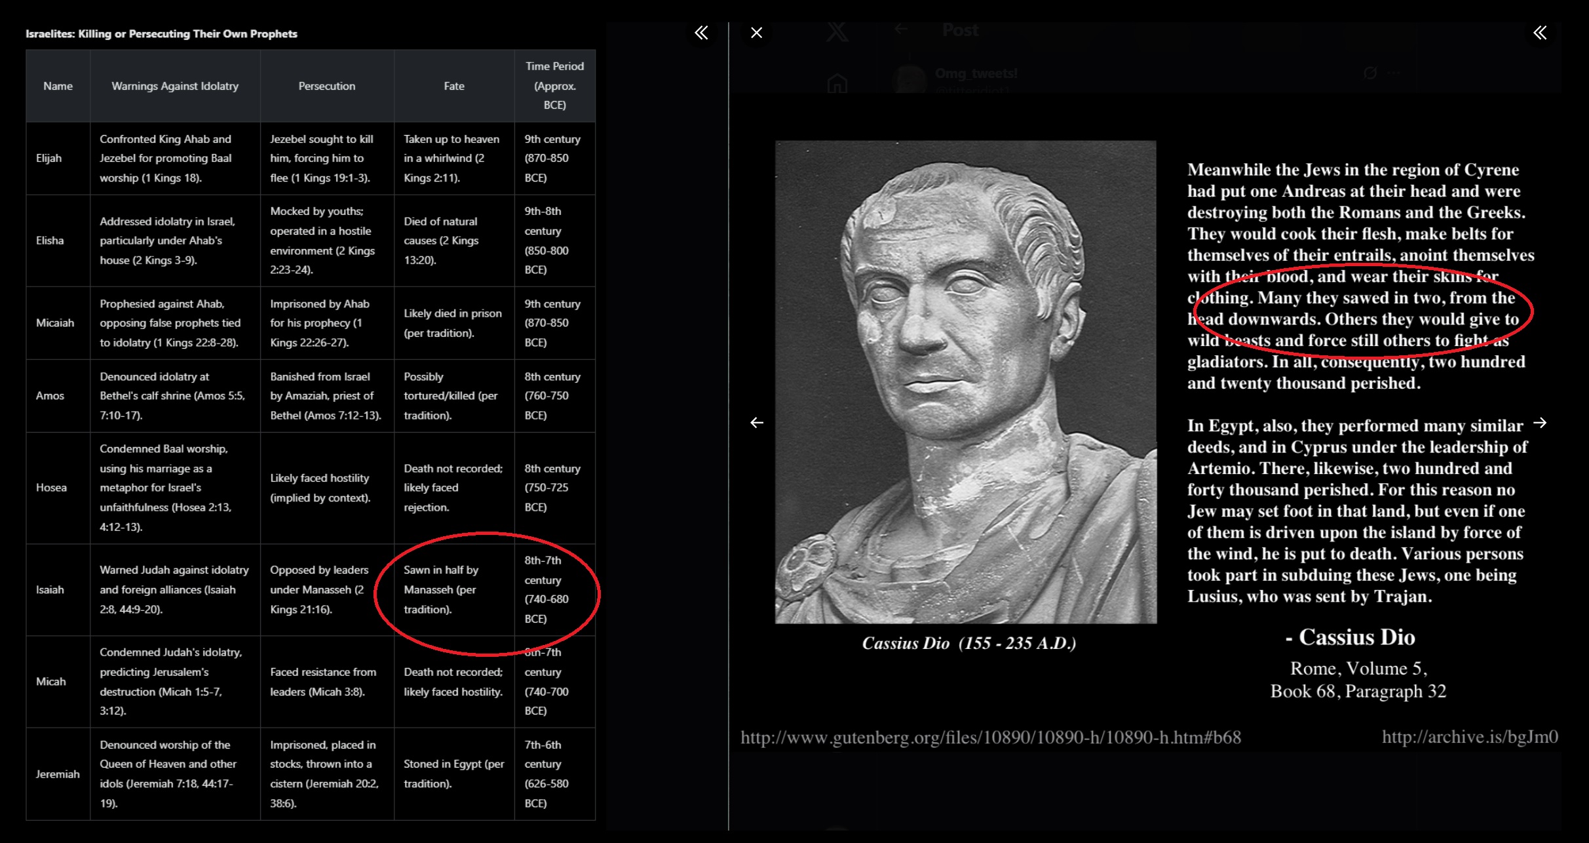Click the 'Time Period (Approx. BCE)' column header
Screen dimensions: 1589x843
(x=555, y=86)
